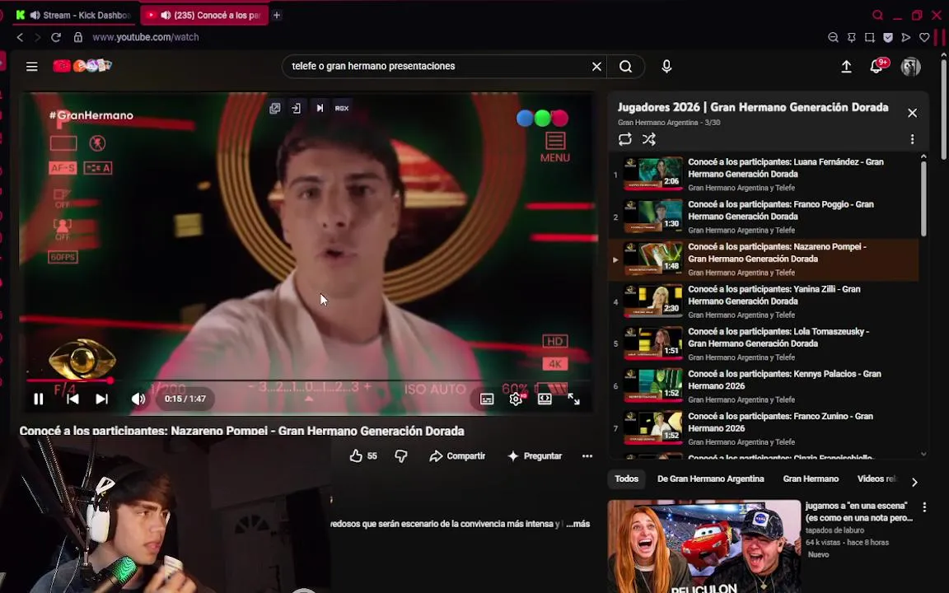Select De Gran Hermano Argentina chip
This screenshot has height=593, width=949.
point(711,479)
